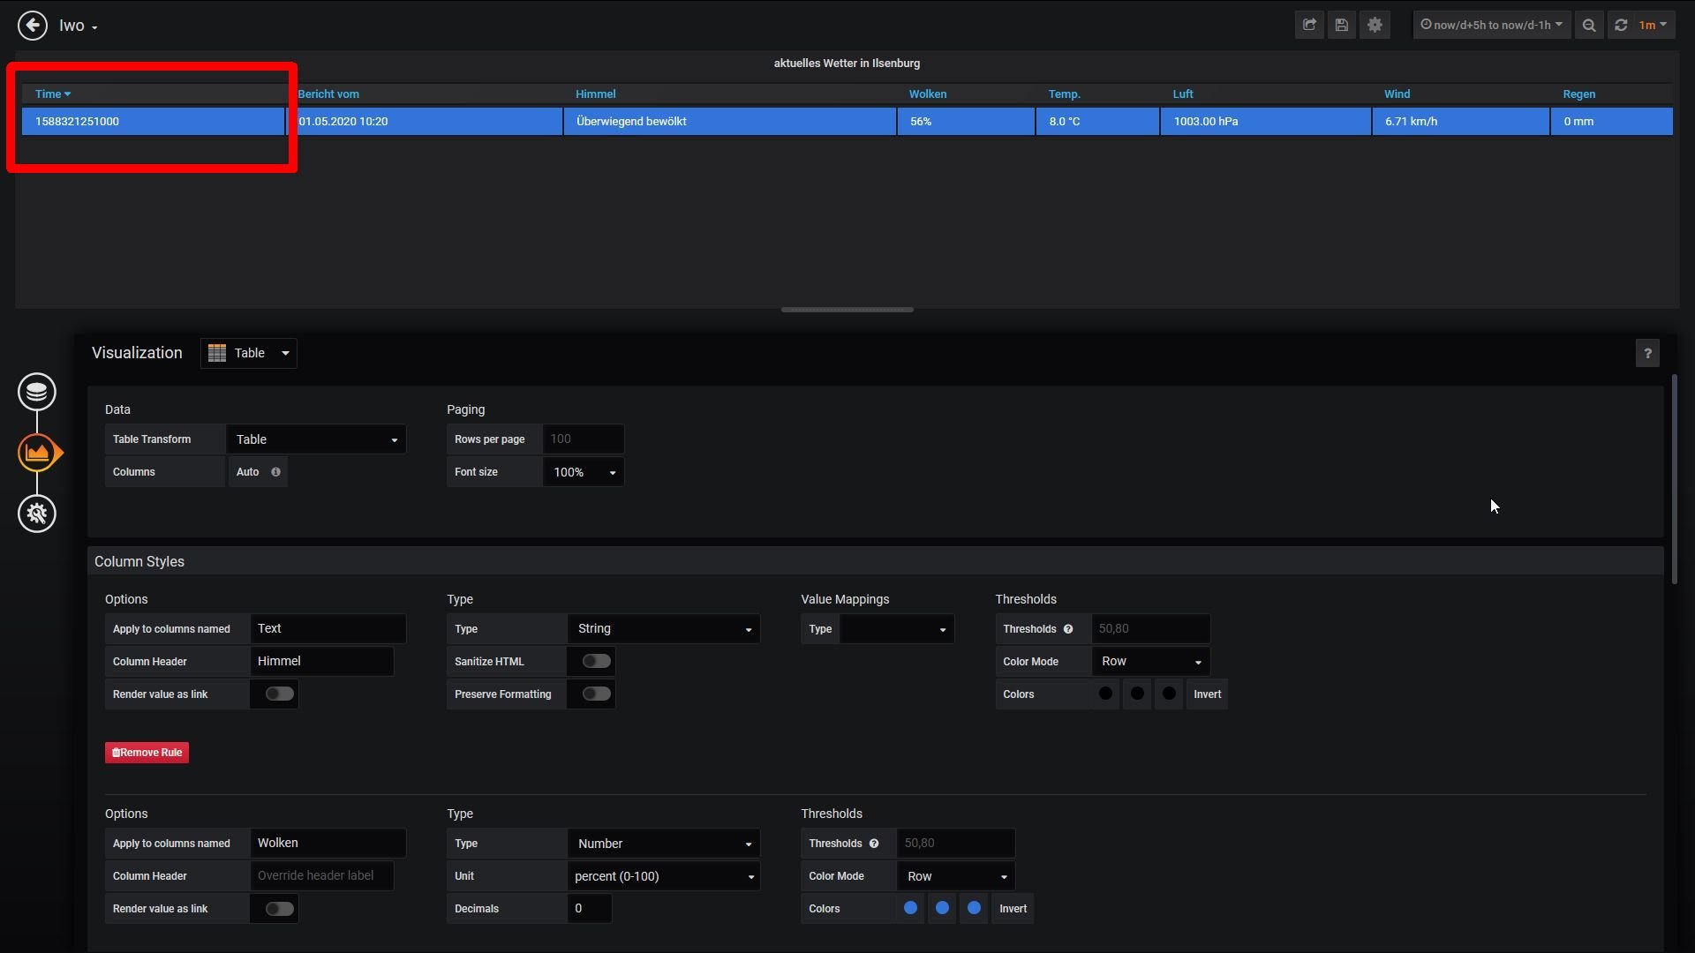1695x953 pixels.
Task: Open dashboard settings gear icon
Action: pyautogui.click(x=1375, y=25)
